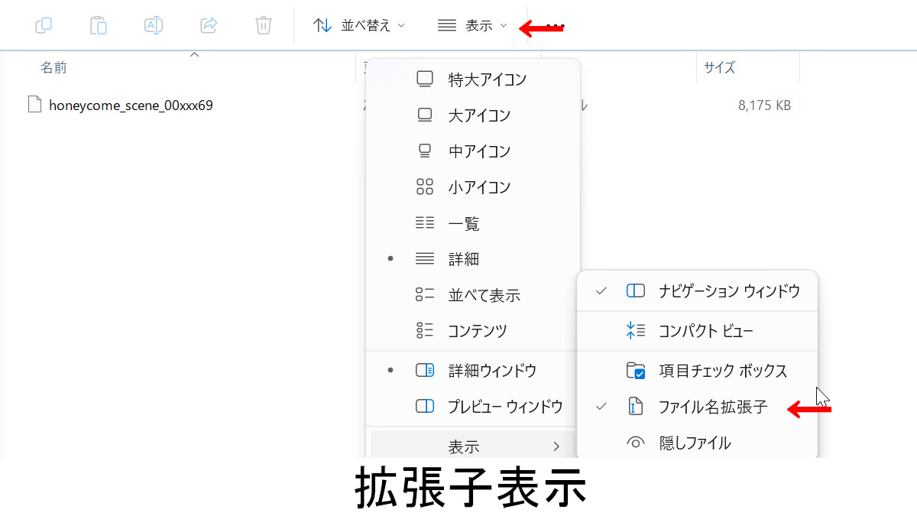Viewport: 917px width, 516px height.
Task: Select the rename icon in the toolbar
Action: [154, 24]
